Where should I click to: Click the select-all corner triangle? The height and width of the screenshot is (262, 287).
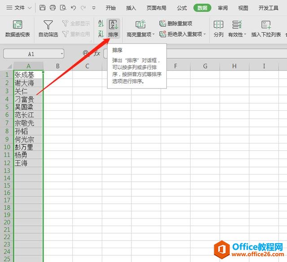tap(9, 66)
